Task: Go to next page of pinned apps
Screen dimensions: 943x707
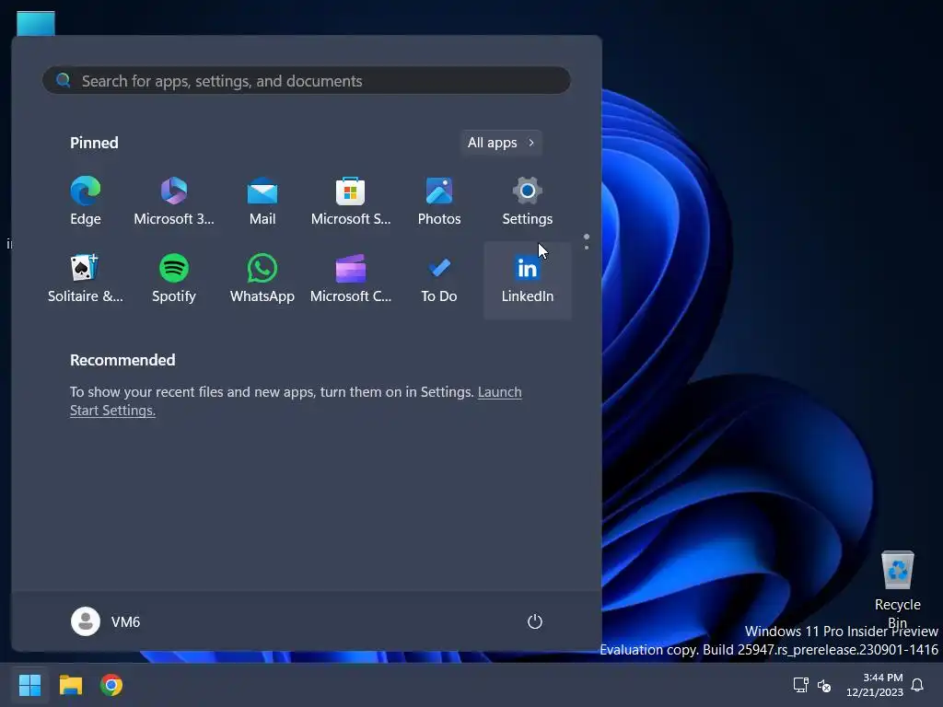Action: tap(587, 247)
